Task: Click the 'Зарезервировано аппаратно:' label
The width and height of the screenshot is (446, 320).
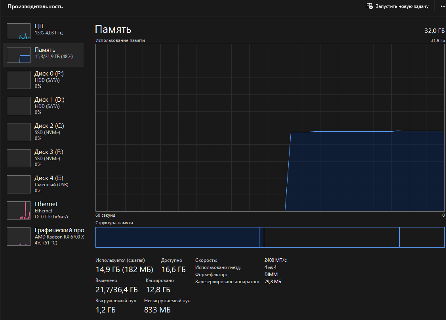Action: [227, 282]
